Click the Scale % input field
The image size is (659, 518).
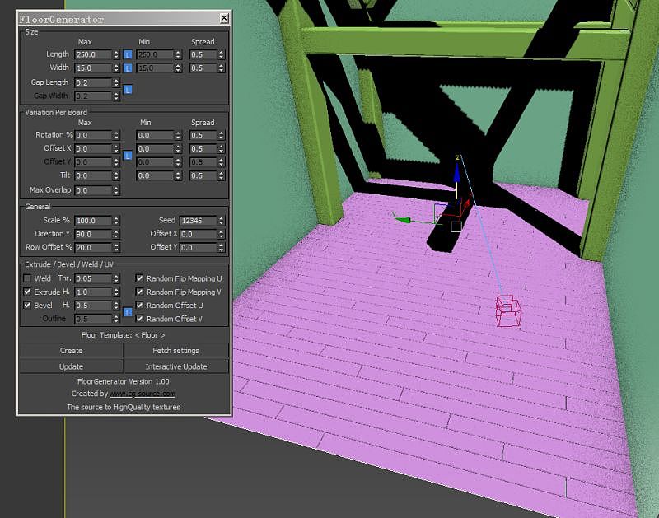93,221
